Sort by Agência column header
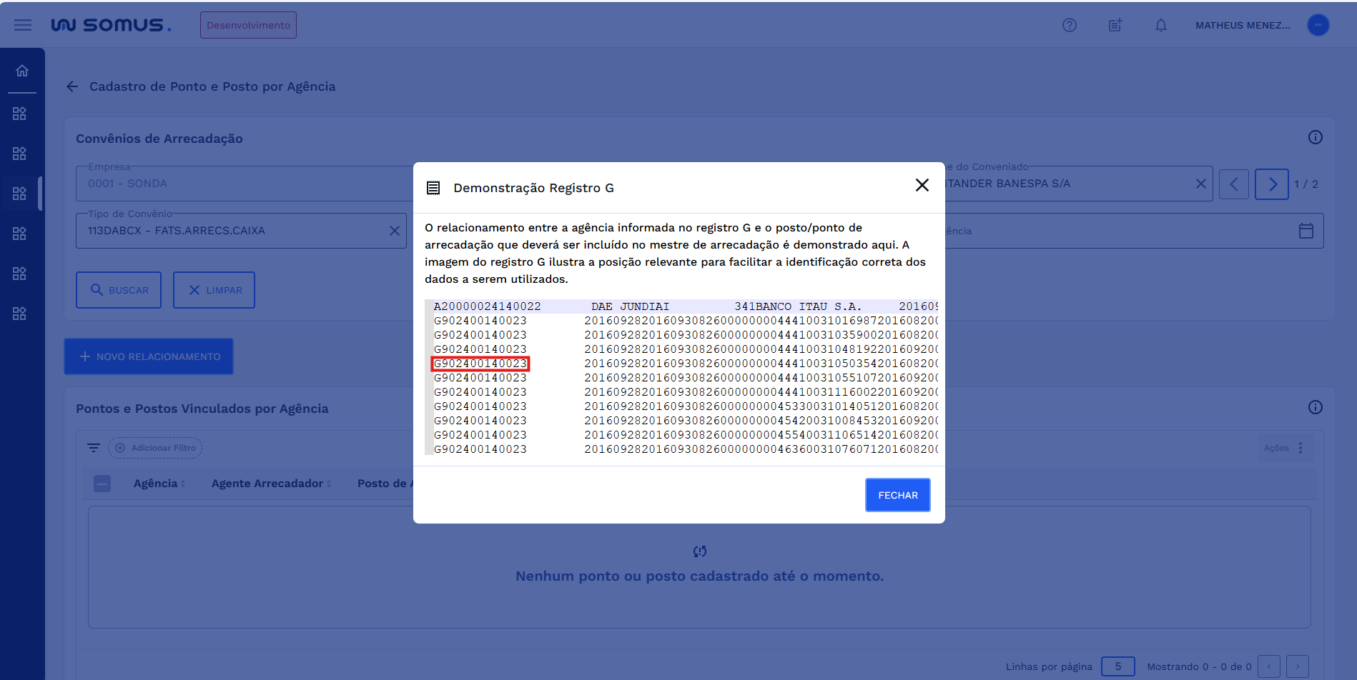This screenshot has width=1357, height=680. pyautogui.click(x=156, y=484)
